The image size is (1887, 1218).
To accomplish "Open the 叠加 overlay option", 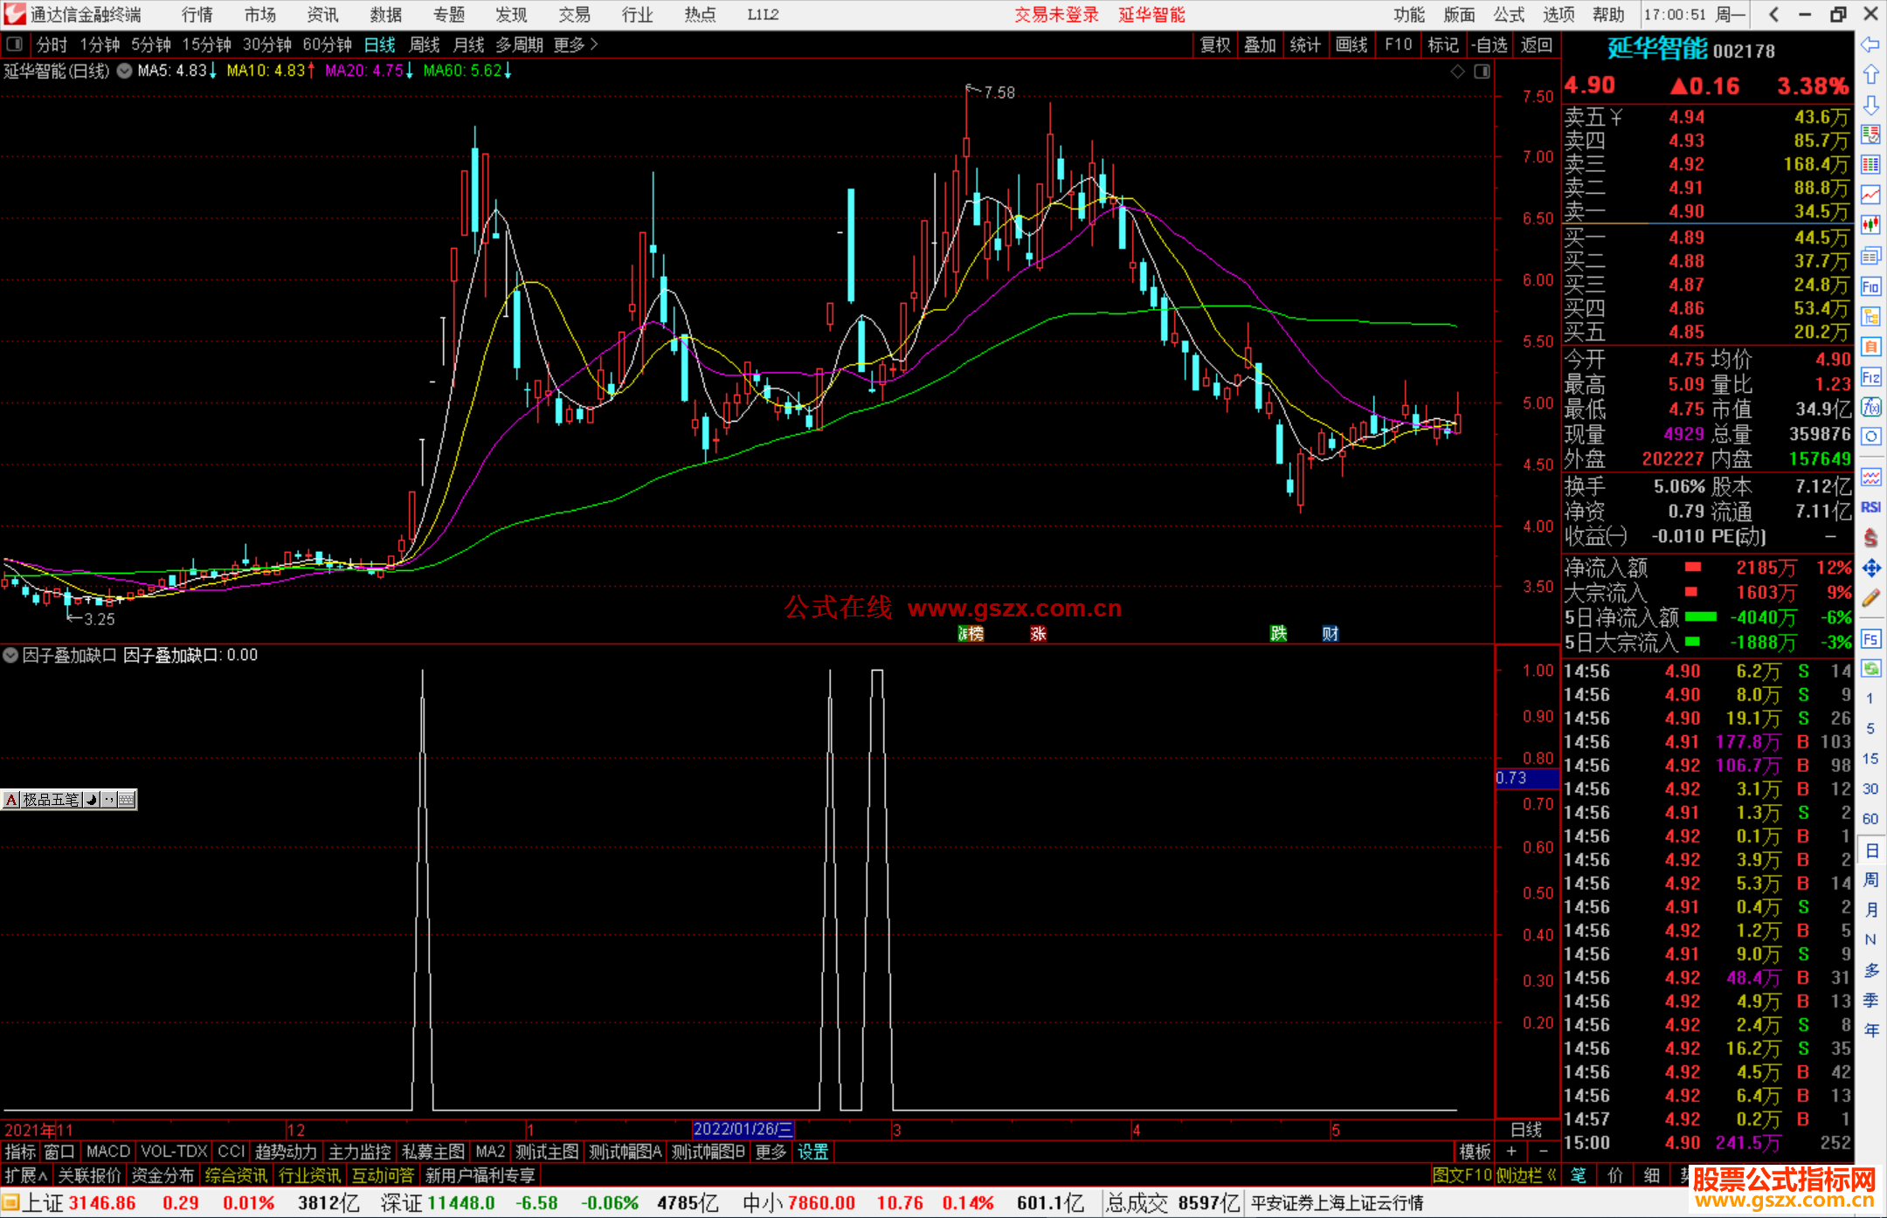I will coord(1261,45).
